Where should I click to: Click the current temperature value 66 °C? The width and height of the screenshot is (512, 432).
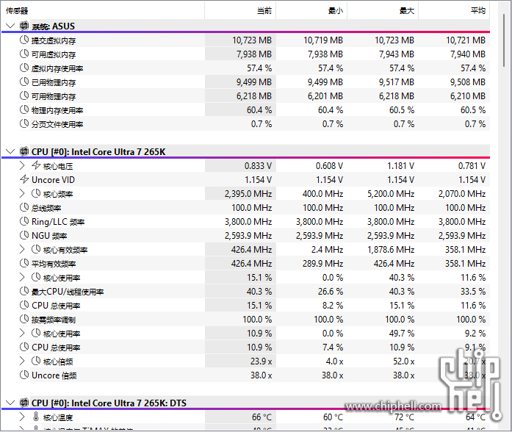[262, 417]
